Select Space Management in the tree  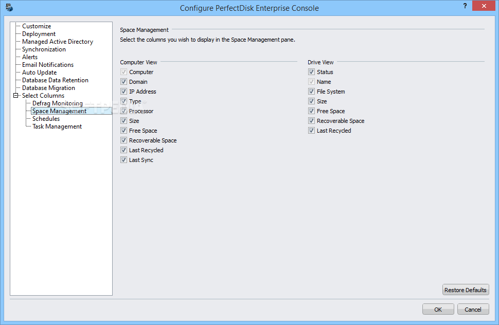59,111
